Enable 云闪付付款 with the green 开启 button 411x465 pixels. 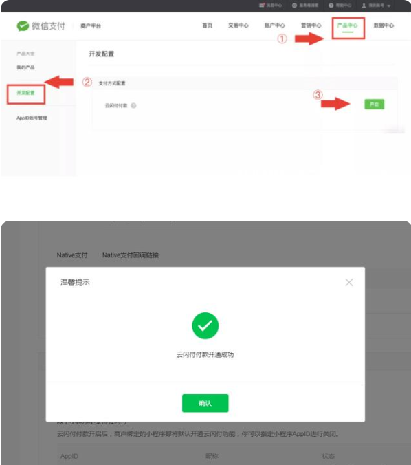click(x=375, y=104)
